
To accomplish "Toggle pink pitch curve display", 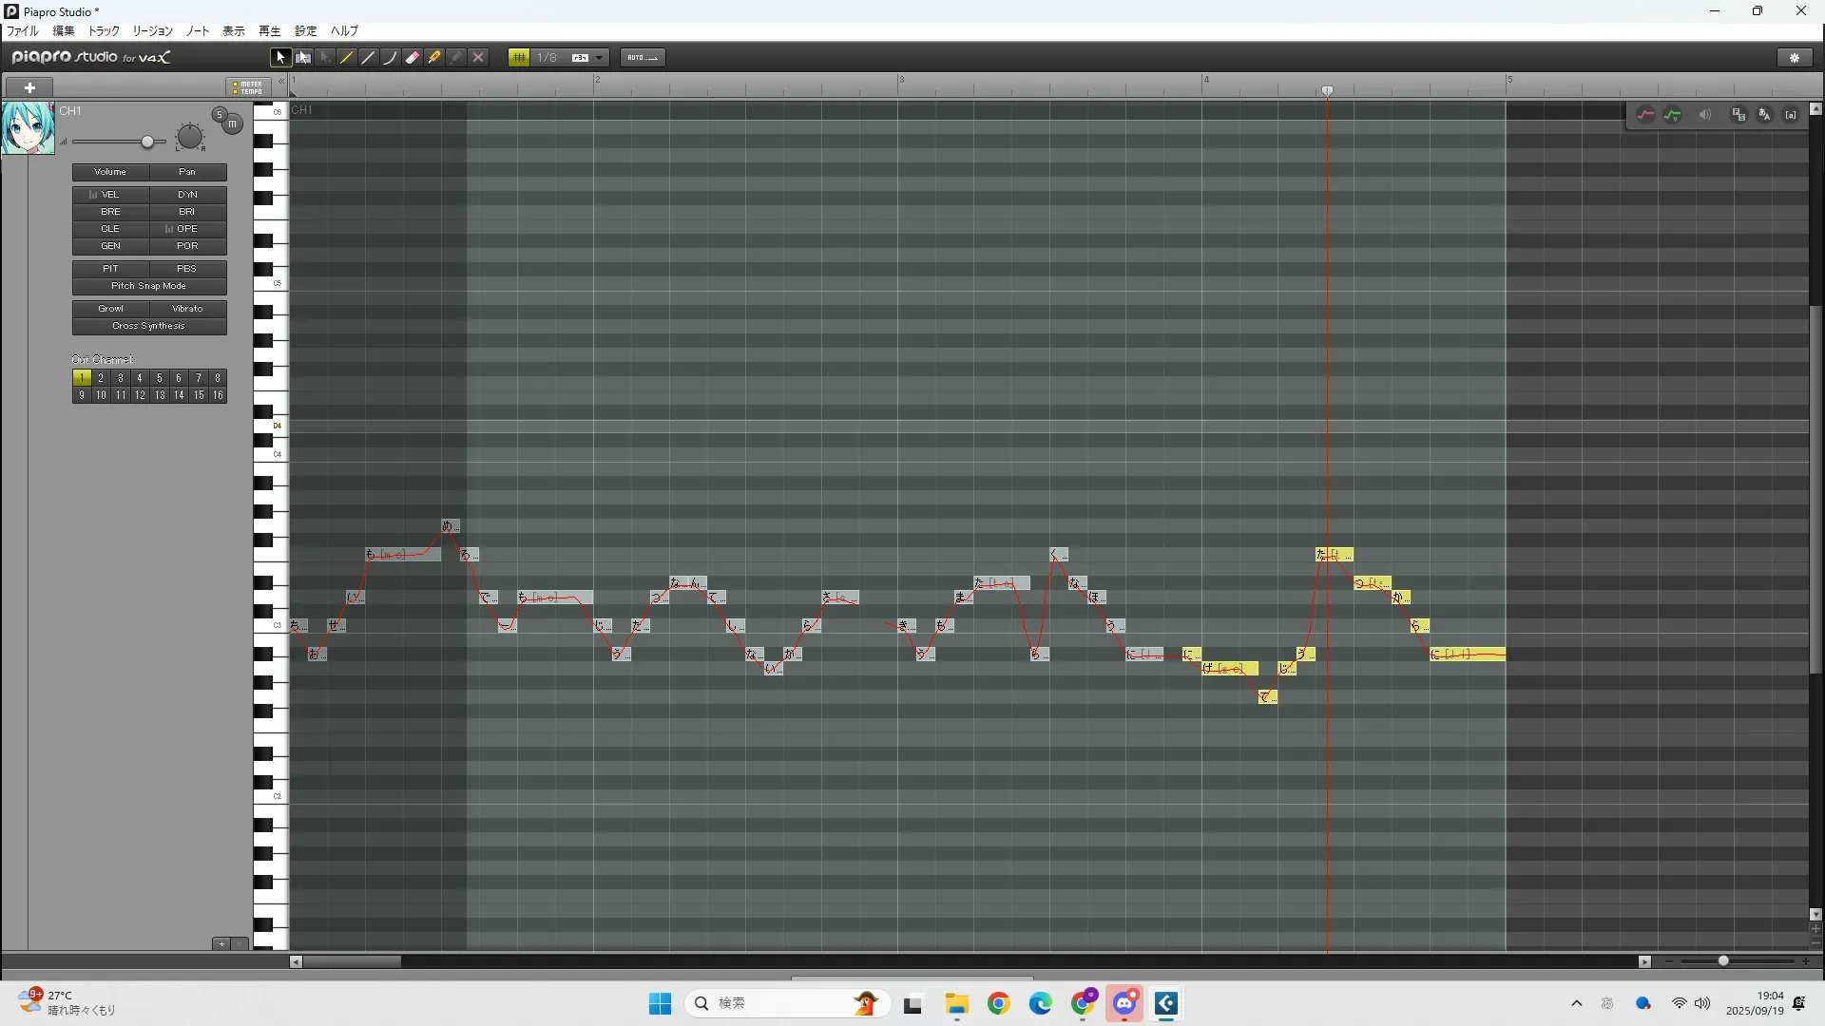I will point(1645,115).
